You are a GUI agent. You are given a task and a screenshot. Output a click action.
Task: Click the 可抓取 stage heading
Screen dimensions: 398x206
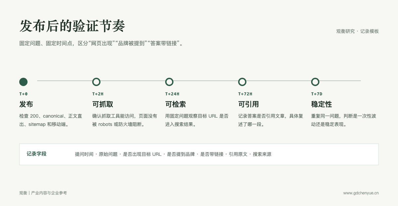(102, 104)
